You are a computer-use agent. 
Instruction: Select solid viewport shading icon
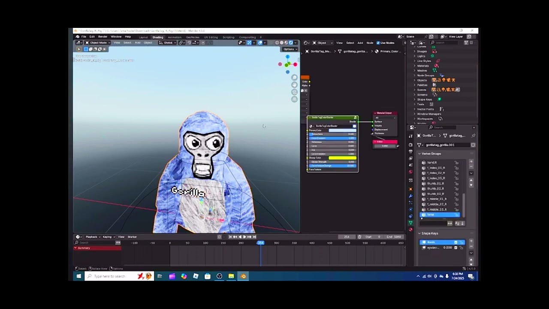tap(281, 42)
